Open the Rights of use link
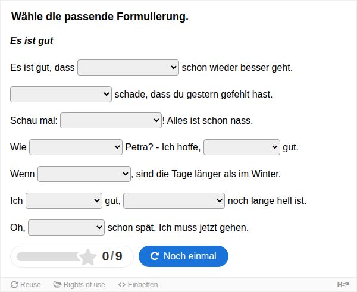Image resolution: width=357 pixels, height=292 pixels. (79, 285)
